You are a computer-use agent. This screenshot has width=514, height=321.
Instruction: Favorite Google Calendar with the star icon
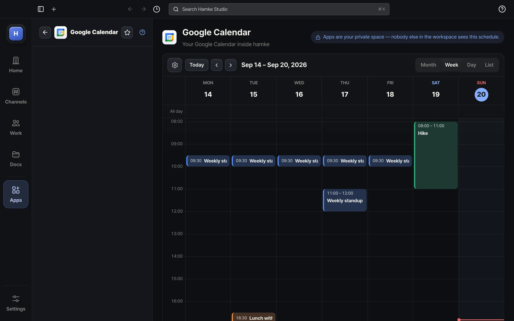[x=127, y=32]
